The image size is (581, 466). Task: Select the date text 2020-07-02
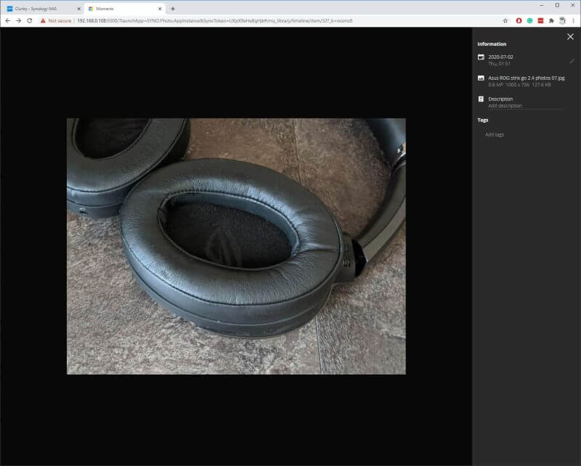point(500,57)
